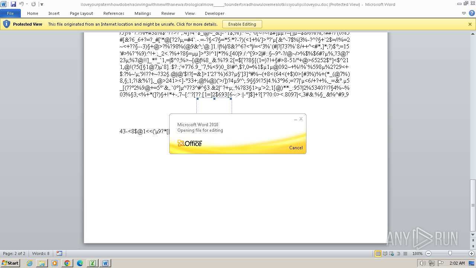Expand the ribbon with the caret icon

click(x=464, y=13)
